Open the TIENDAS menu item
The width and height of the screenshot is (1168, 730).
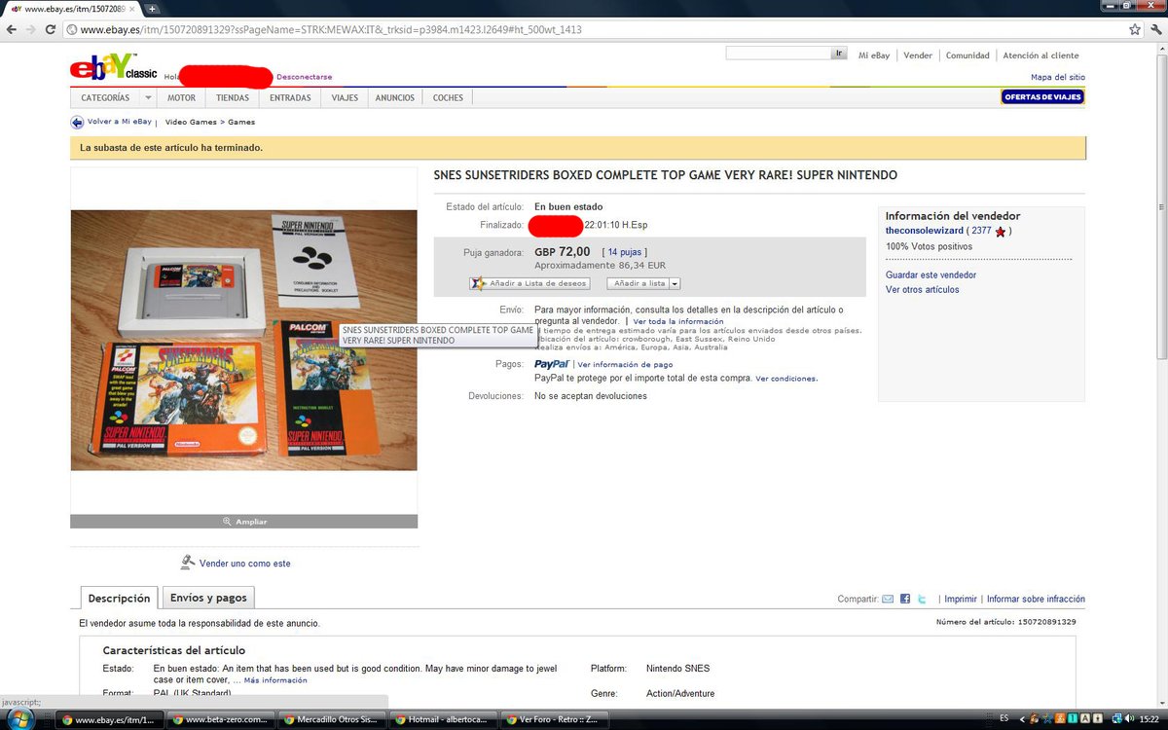[233, 98]
